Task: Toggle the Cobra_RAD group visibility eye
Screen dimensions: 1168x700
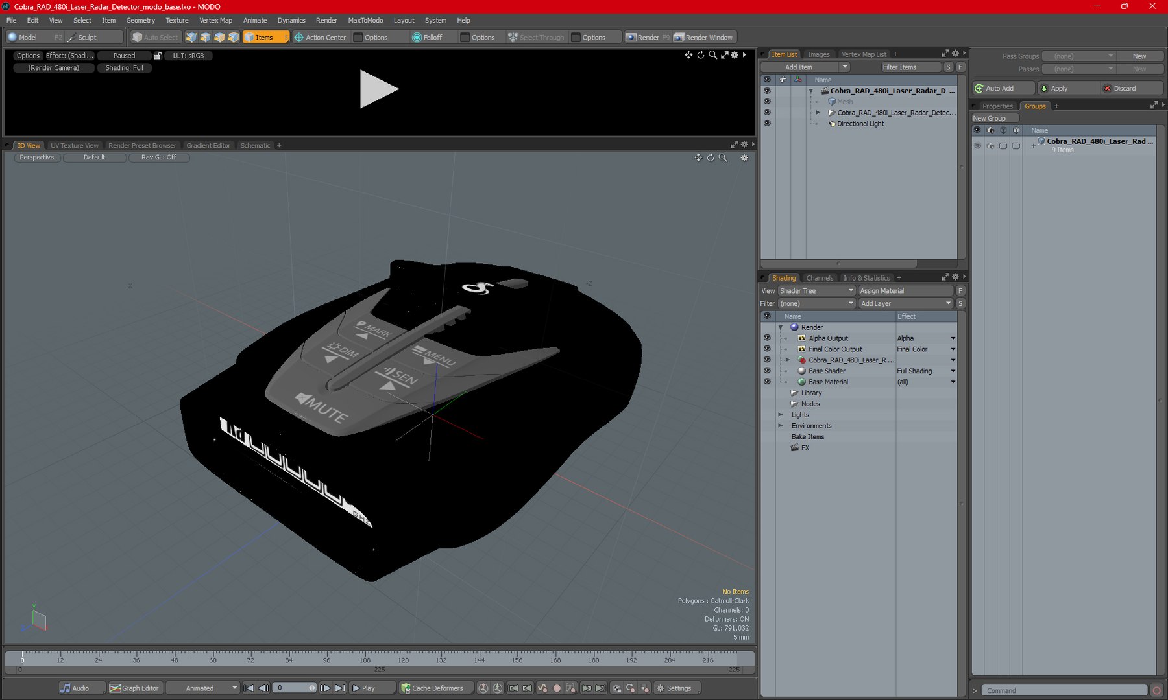Action: pyautogui.click(x=977, y=146)
